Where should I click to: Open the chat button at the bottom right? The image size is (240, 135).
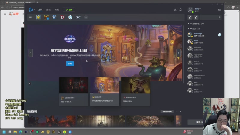click(196, 122)
